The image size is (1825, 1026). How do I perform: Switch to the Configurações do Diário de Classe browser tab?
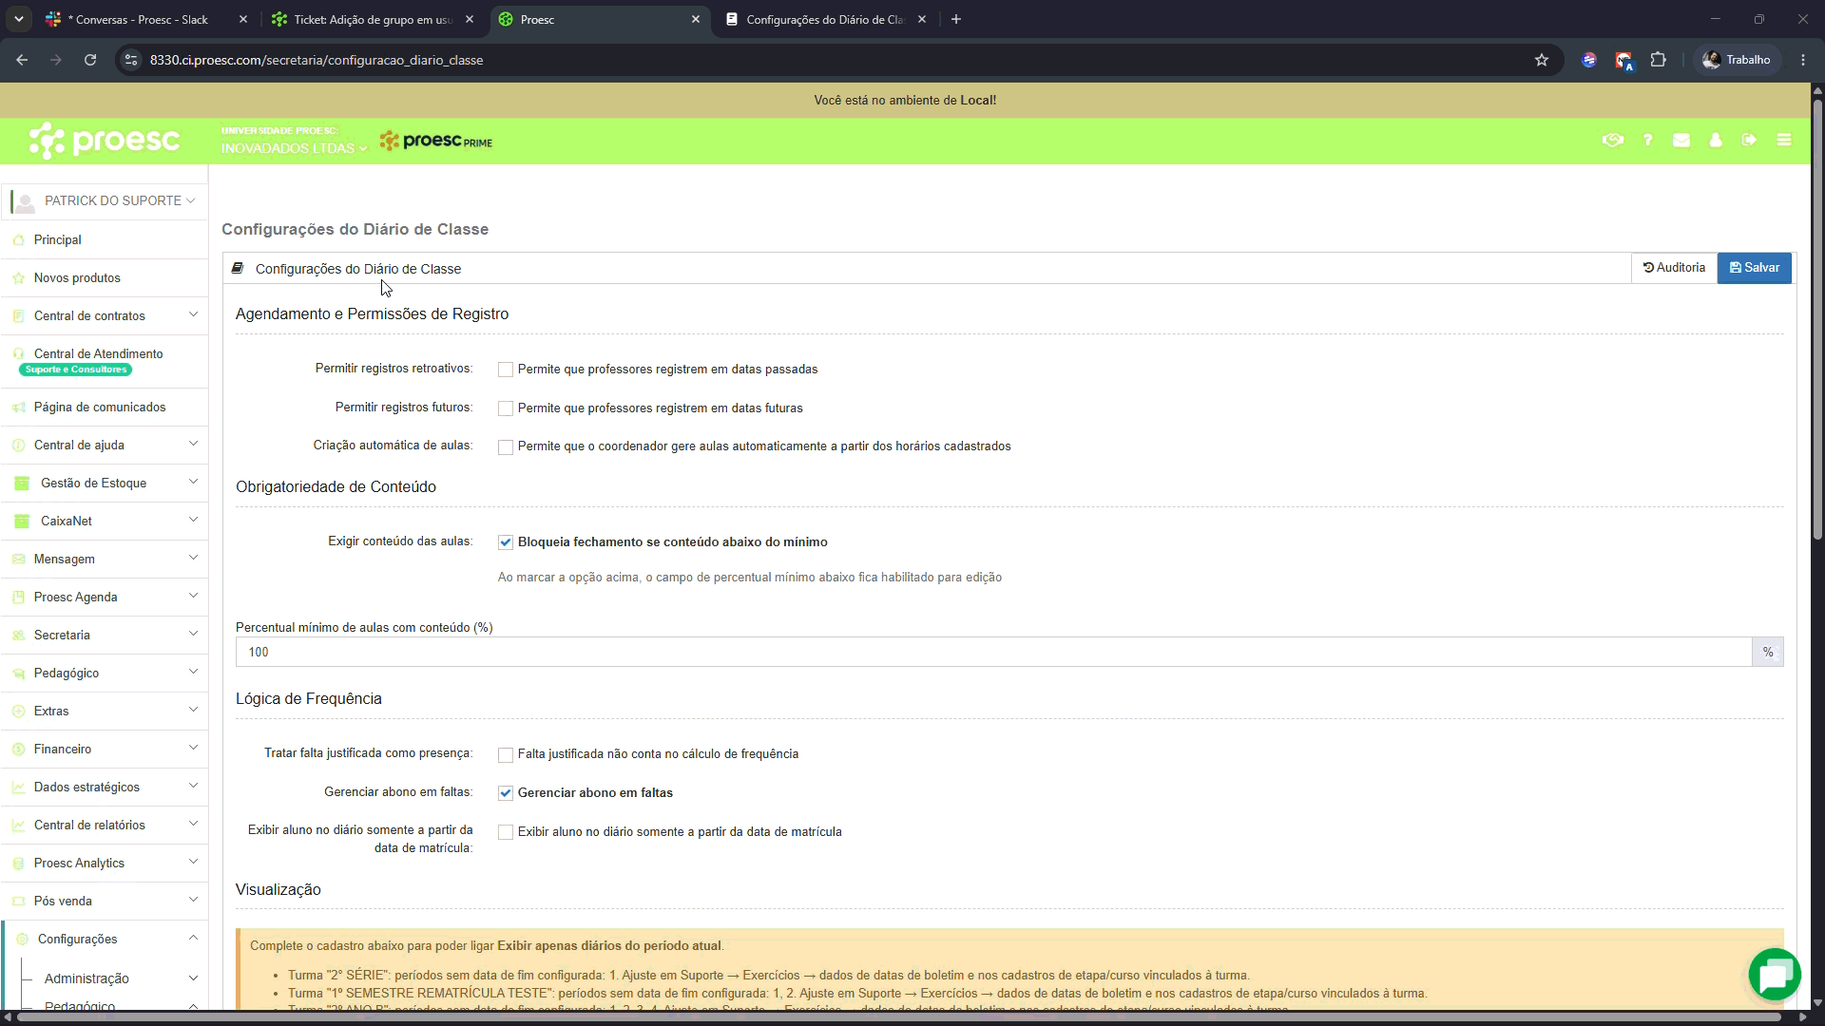[825, 19]
